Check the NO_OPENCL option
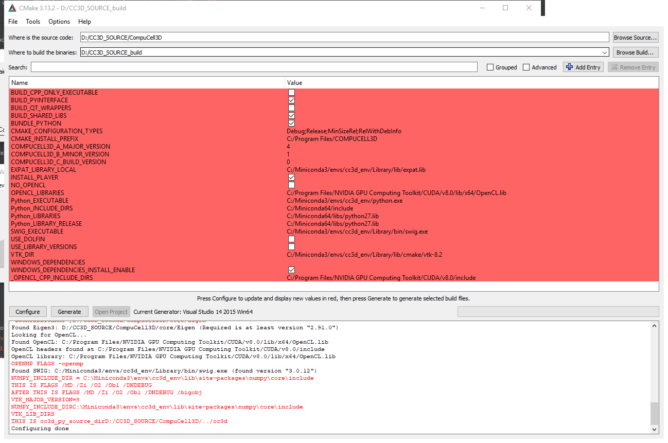 point(291,185)
